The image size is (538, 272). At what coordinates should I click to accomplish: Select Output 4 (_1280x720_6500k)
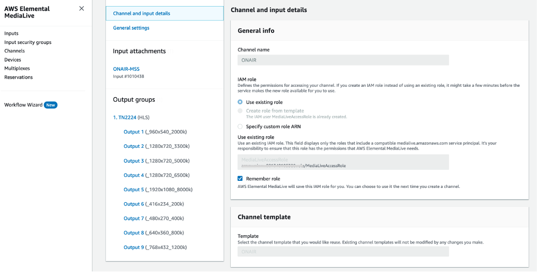[x=156, y=175]
